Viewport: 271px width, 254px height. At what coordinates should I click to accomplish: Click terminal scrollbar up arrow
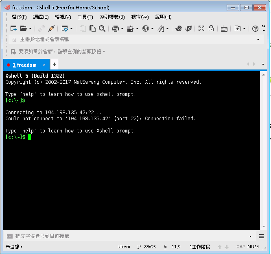[264, 75]
